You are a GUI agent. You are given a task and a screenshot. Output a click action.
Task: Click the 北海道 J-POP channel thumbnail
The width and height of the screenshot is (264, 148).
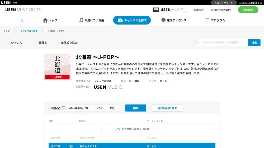point(57,67)
